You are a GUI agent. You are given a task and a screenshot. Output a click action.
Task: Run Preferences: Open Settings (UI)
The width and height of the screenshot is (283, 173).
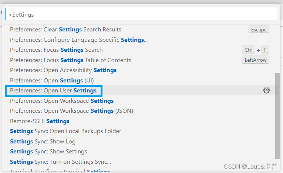52,80
